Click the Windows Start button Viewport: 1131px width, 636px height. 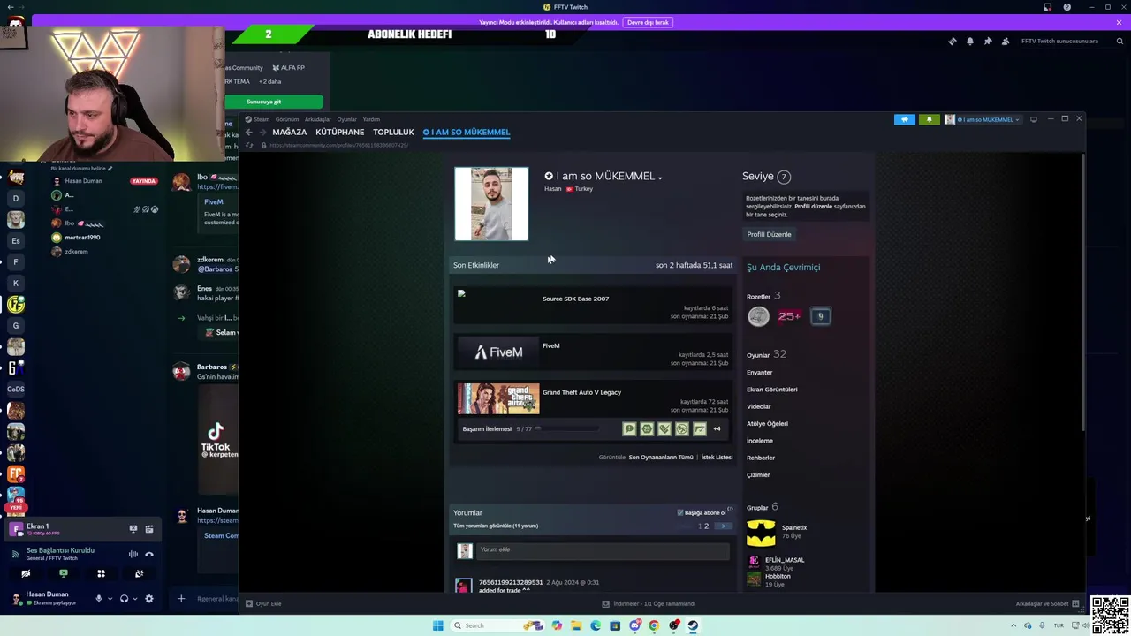[438, 625]
